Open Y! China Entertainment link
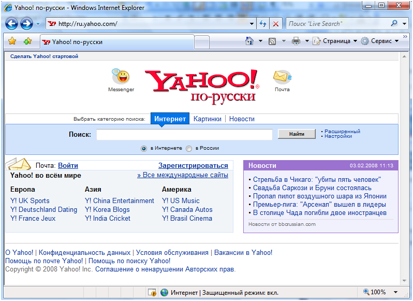This screenshot has height=301, width=413. click(x=120, y=200)
